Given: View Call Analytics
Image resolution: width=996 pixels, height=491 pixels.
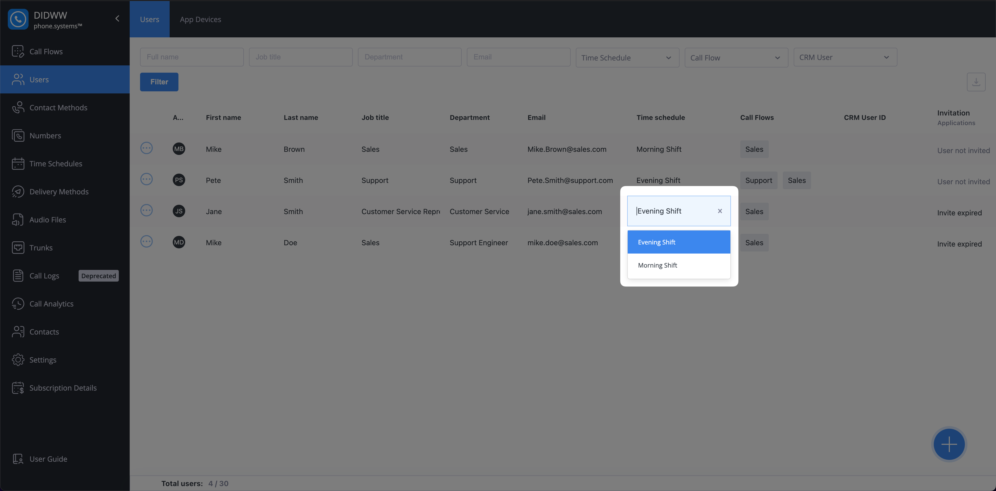Looking at the screenshot, I should click(65, 304).
